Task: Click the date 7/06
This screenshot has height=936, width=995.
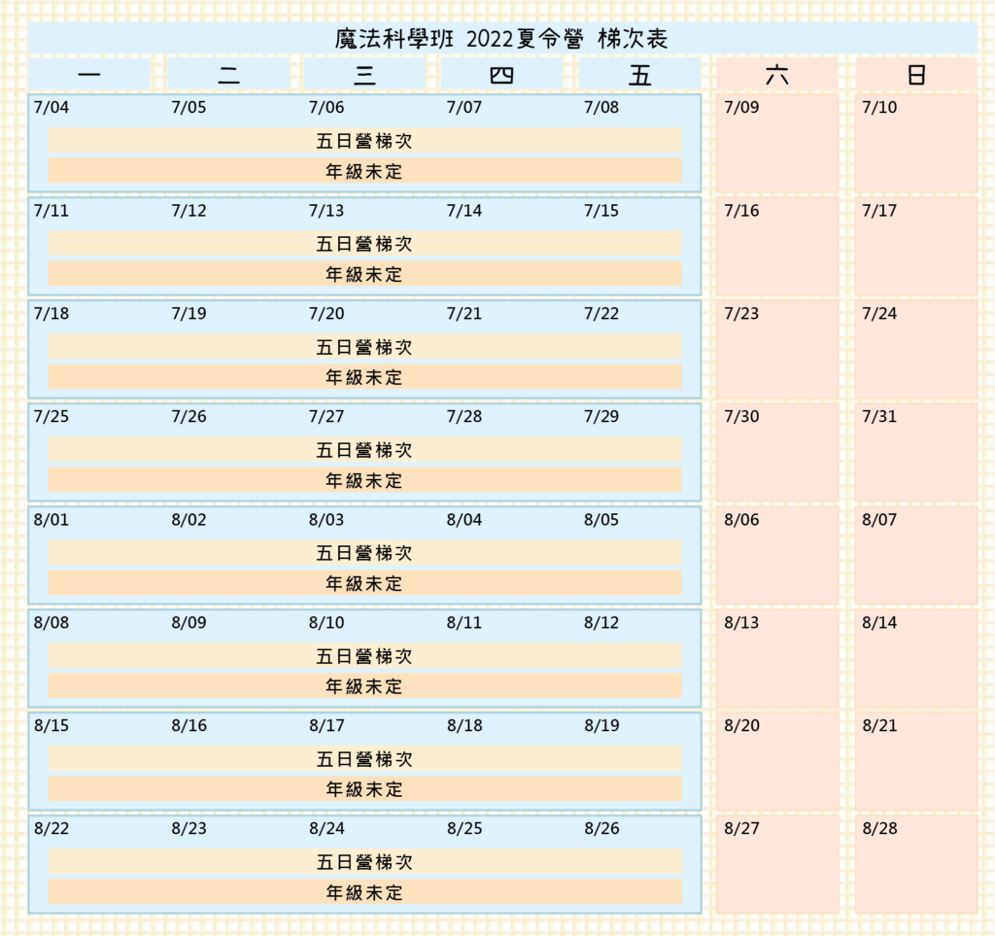Action: [x=326, y=107]
